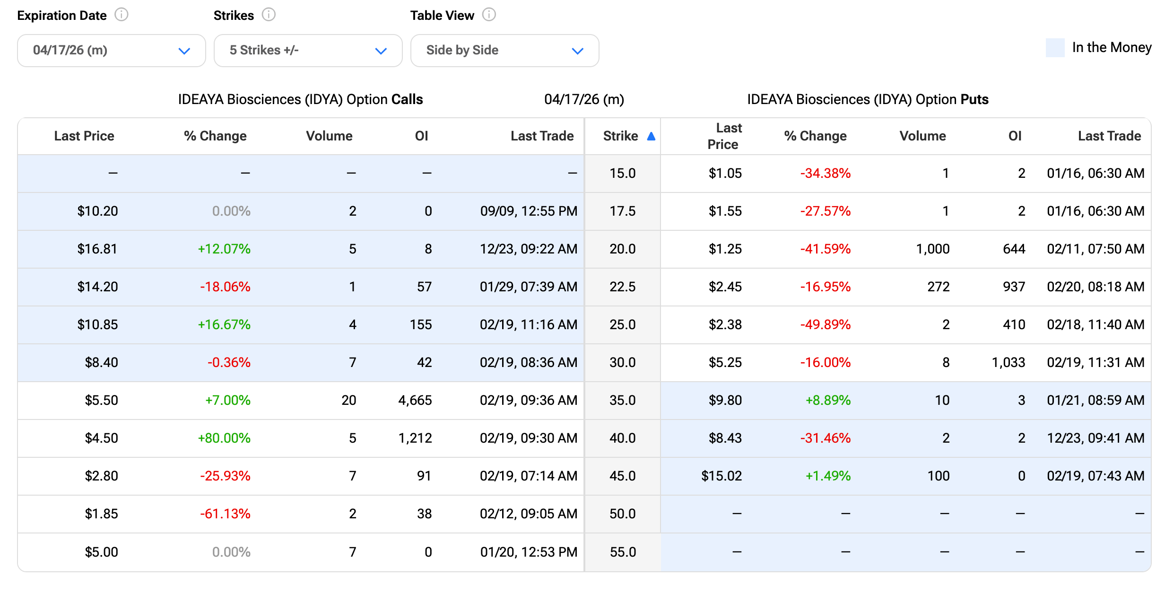Click the calls Volume column header

pyautogui.click(x=329, y=136)
